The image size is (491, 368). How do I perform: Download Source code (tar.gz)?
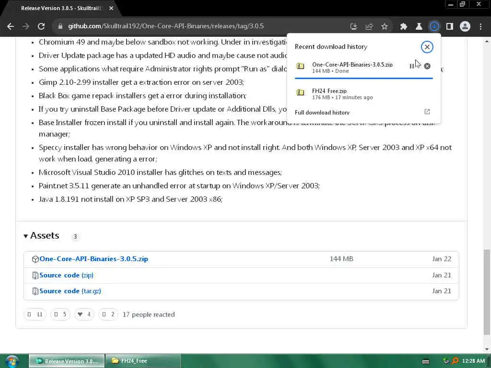click(70, 291)
